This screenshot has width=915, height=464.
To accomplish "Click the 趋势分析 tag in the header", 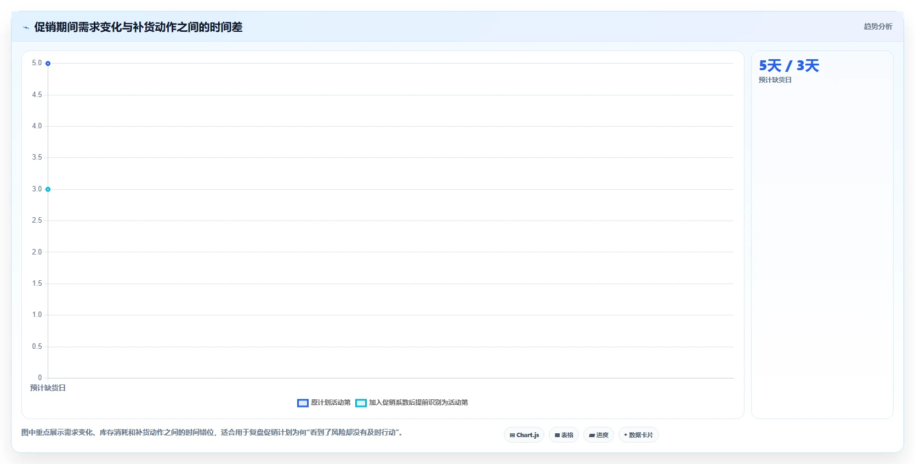I will [x=878, y=26].
